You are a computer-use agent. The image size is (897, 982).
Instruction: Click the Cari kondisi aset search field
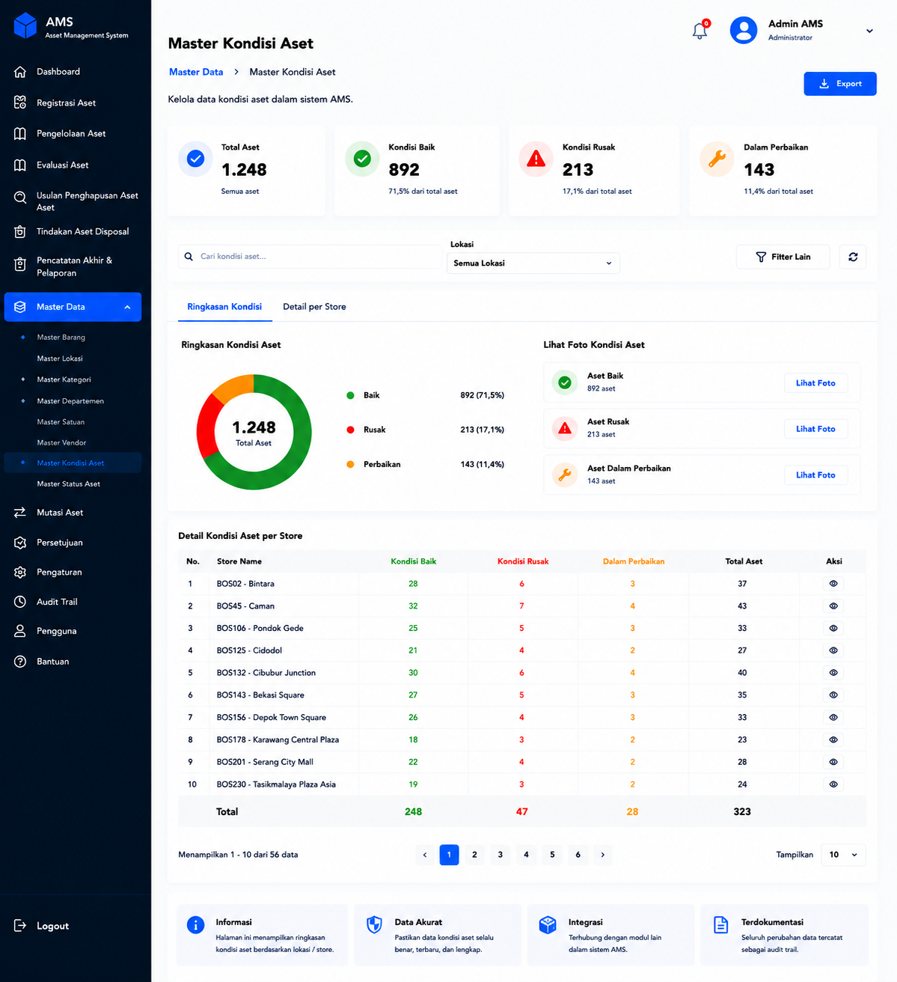310,257
